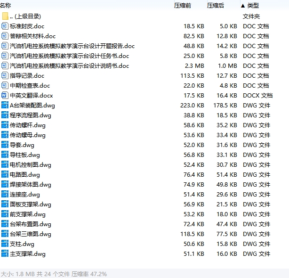Viewport: 289px width, 278px height.
Task: Click the DWG icon for 台架布置图.dwg
Action: (5, 224)
